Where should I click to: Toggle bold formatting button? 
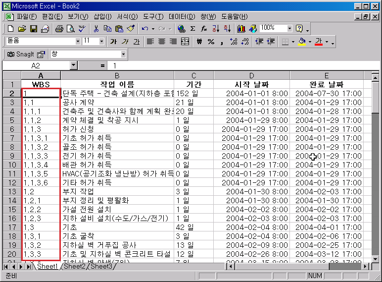click(113, 42)
